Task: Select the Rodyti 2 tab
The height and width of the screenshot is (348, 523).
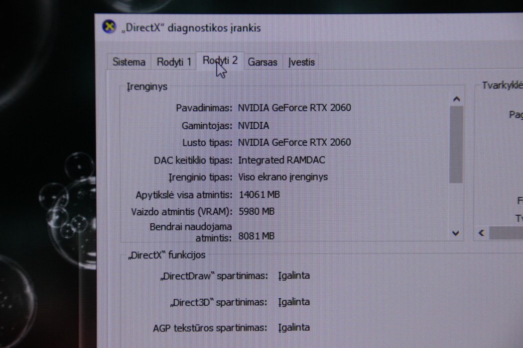Action: [220, 61]
